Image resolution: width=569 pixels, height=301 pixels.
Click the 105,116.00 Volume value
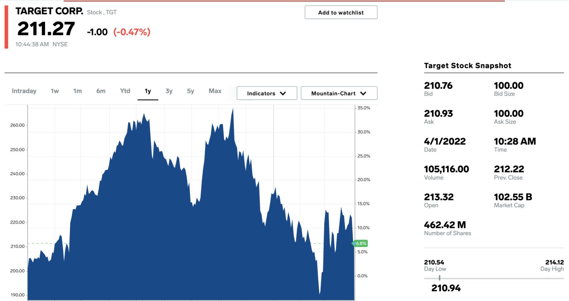[x=446, y=169]
